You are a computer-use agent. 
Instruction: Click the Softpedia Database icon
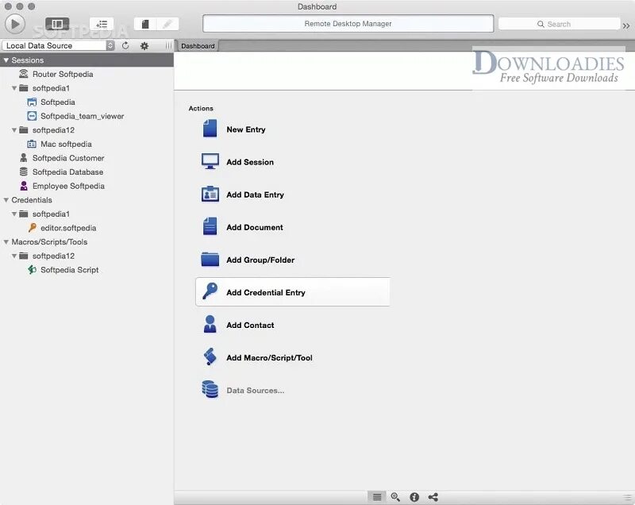(x=24, y=172)
